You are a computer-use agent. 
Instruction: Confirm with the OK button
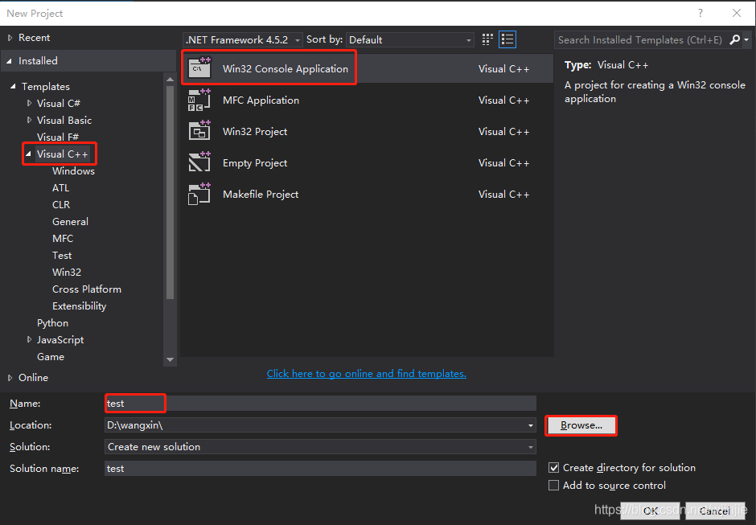pyautogui.click(x=650, y=511)
